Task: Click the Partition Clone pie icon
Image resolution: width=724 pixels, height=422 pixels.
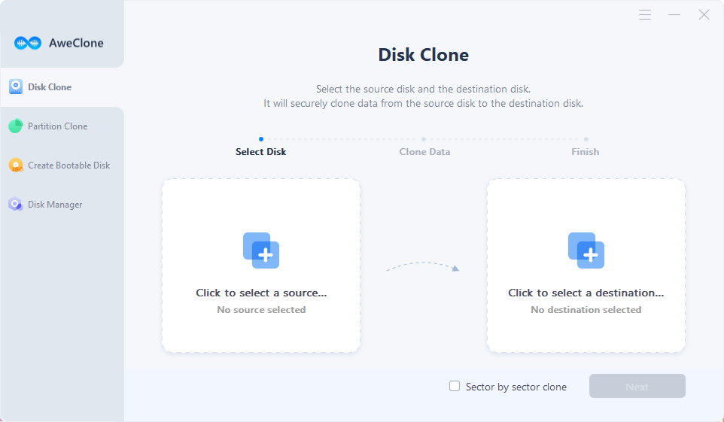Action: point(16,126)
